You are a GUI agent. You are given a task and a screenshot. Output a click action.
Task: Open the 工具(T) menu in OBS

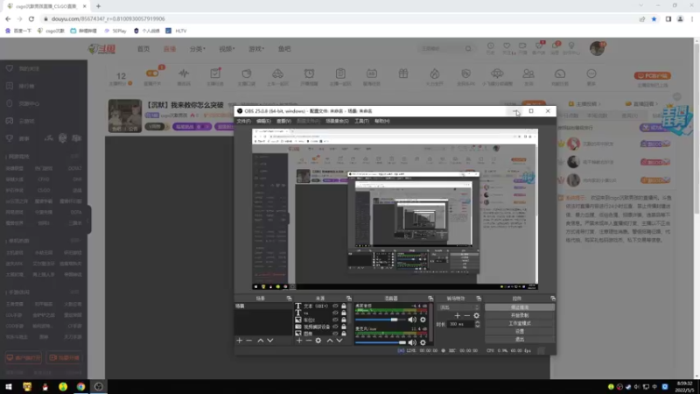[x=361, y=121]
